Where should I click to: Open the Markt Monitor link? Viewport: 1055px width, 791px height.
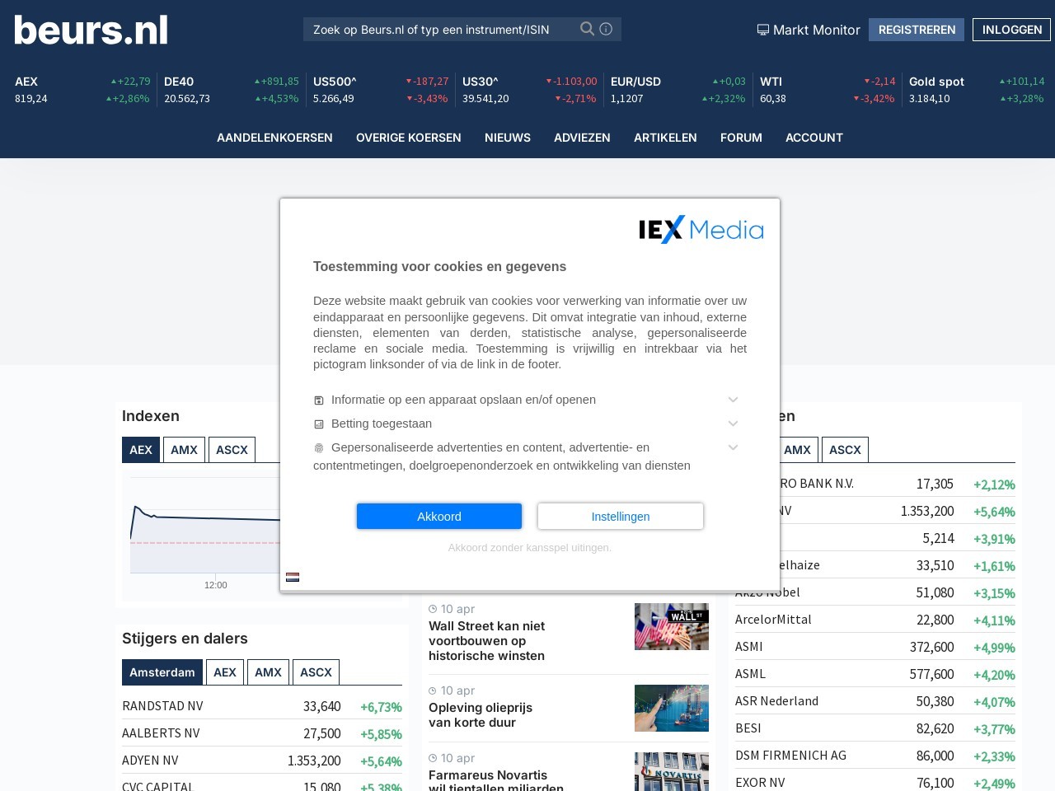tap(809, 30)
